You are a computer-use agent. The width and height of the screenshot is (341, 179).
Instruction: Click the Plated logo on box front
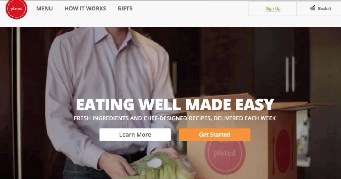tap(225, 153)
